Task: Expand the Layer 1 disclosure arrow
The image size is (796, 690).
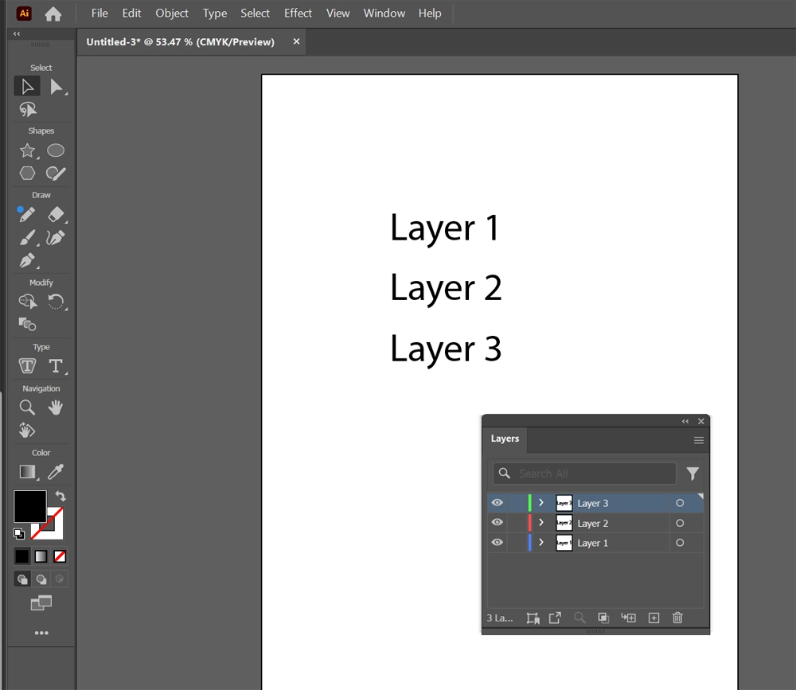Action: (541, 543)
